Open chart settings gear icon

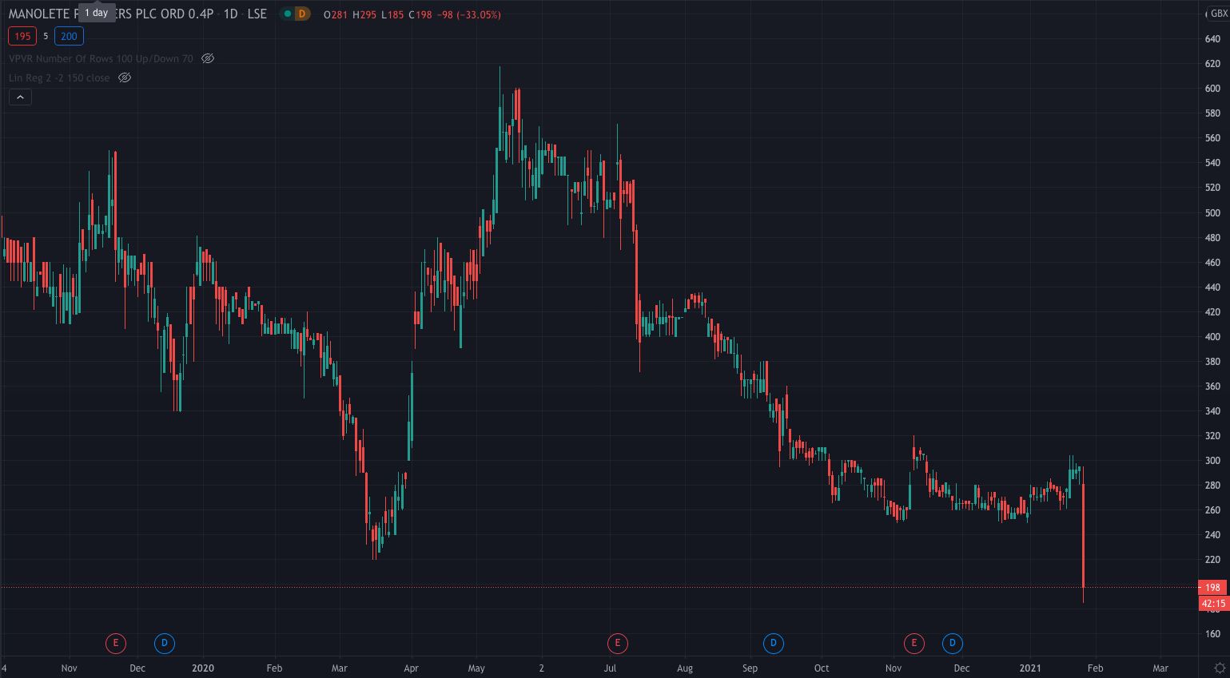1220,668
